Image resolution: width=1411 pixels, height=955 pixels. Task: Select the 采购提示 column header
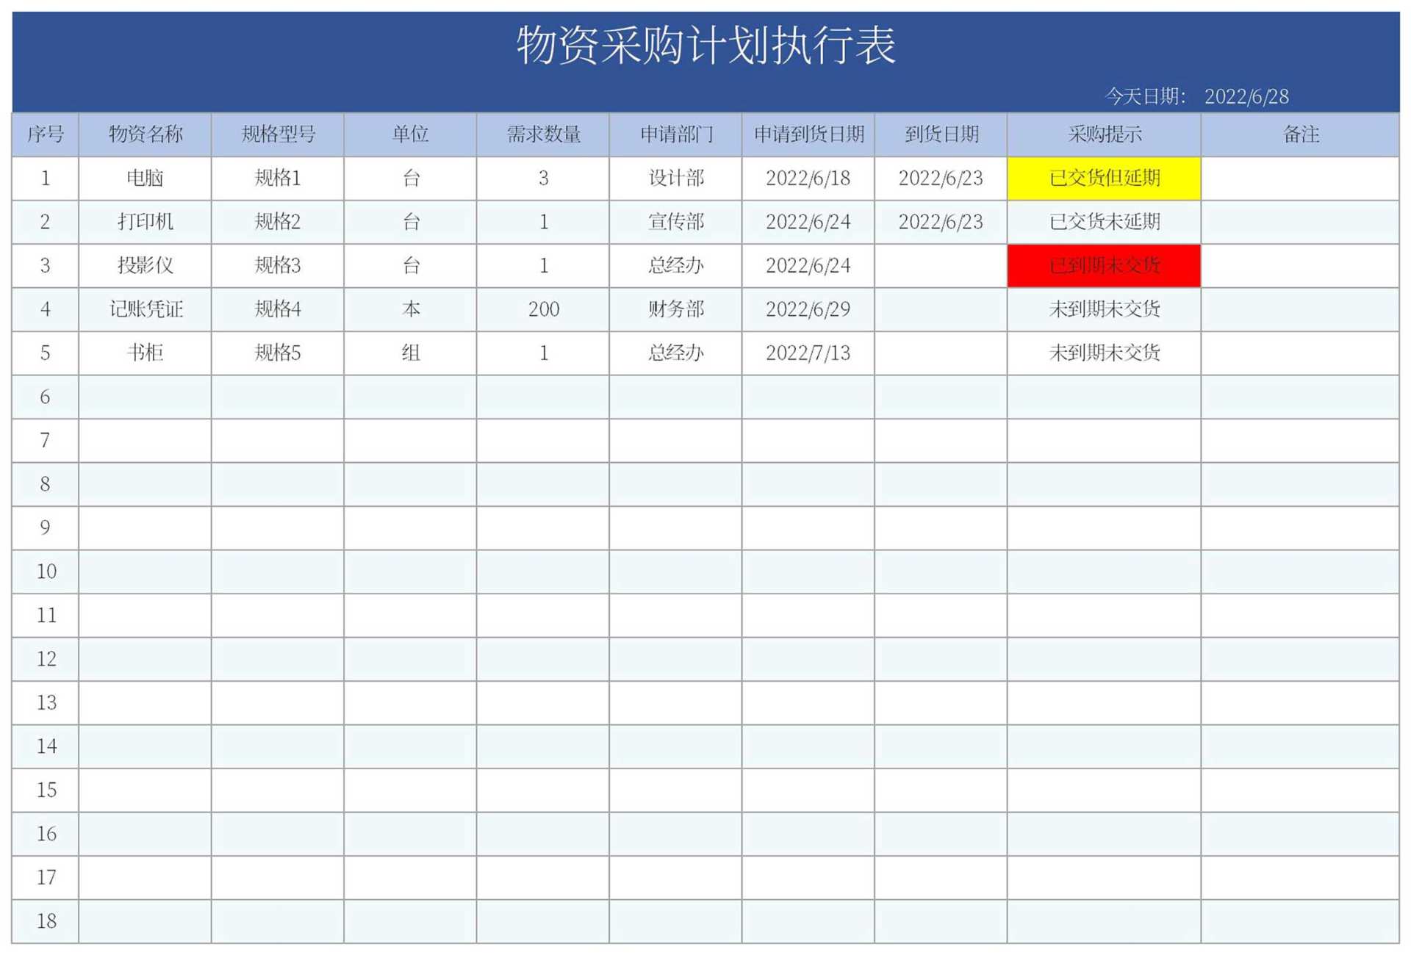pyautogui.click(x=1105, y=134)
